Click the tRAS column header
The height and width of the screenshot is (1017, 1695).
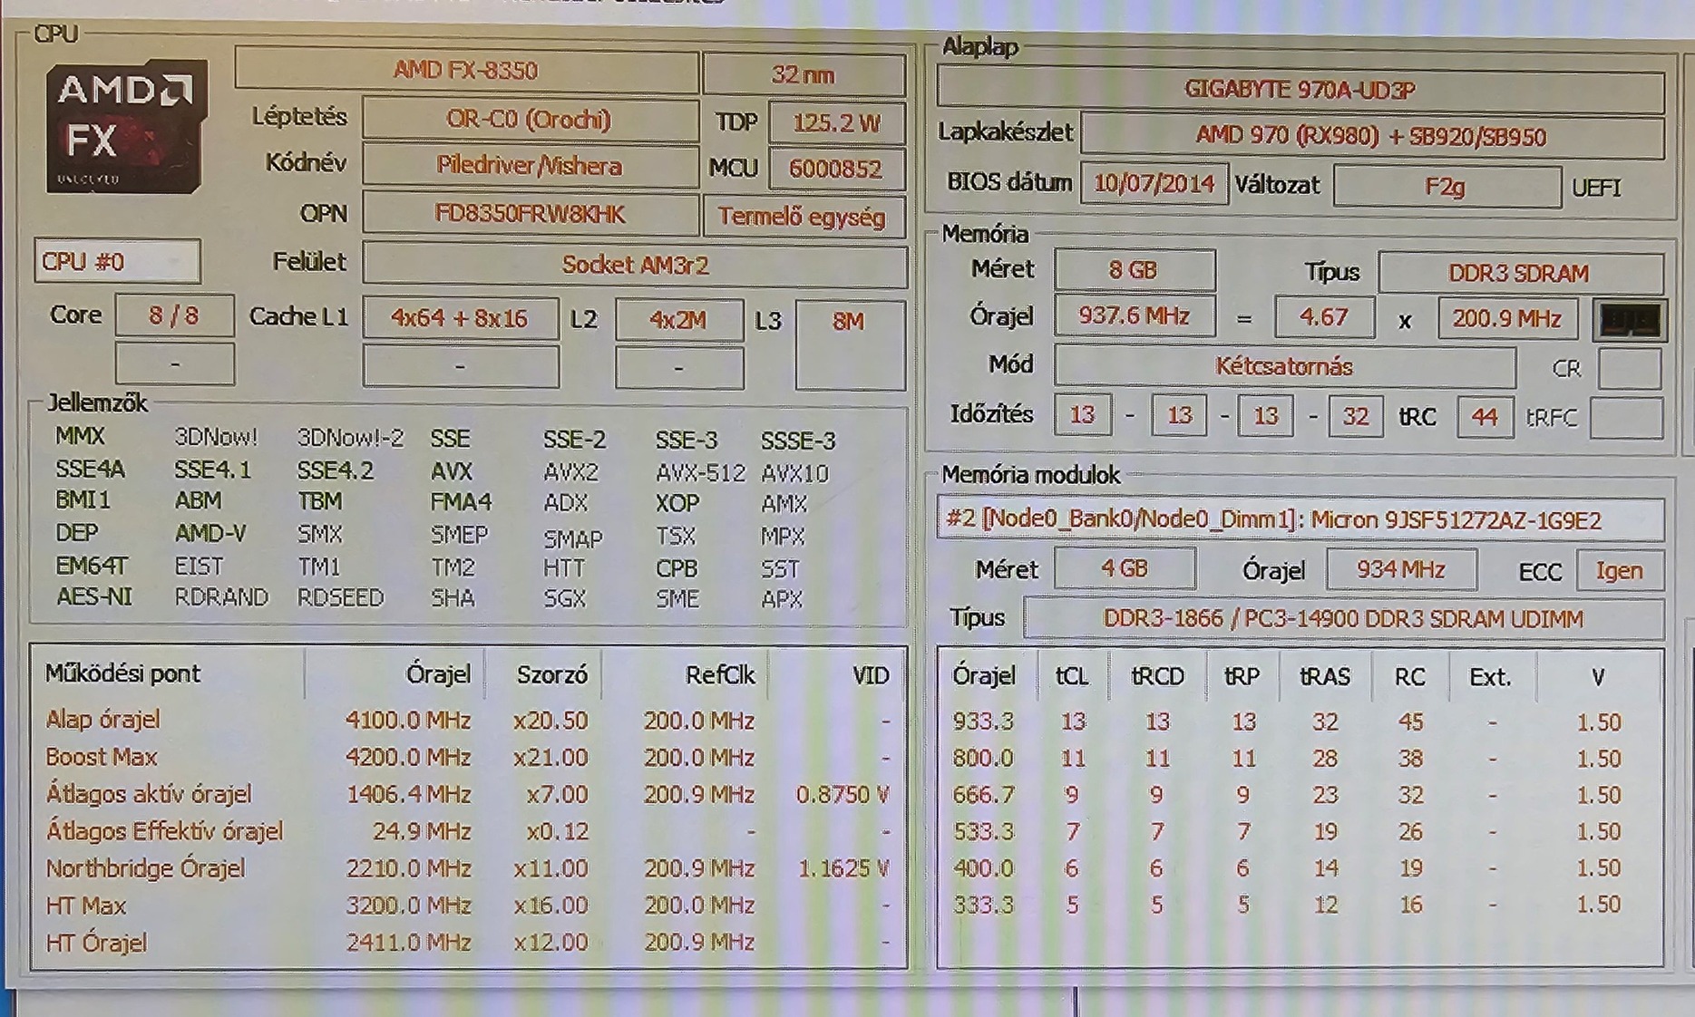pyautogui.click(x=1325, y=677)
